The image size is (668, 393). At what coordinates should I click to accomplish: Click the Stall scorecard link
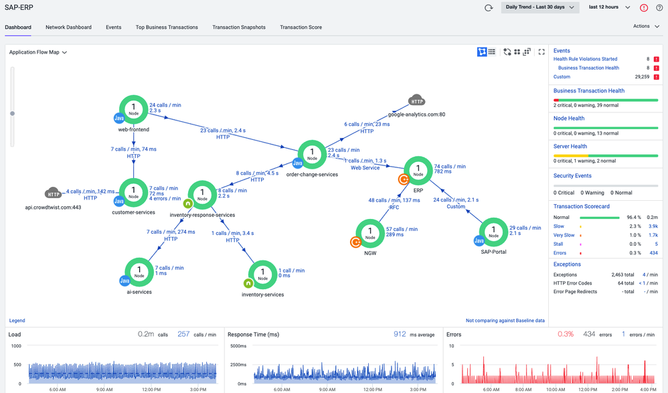(x=558, y=244)
